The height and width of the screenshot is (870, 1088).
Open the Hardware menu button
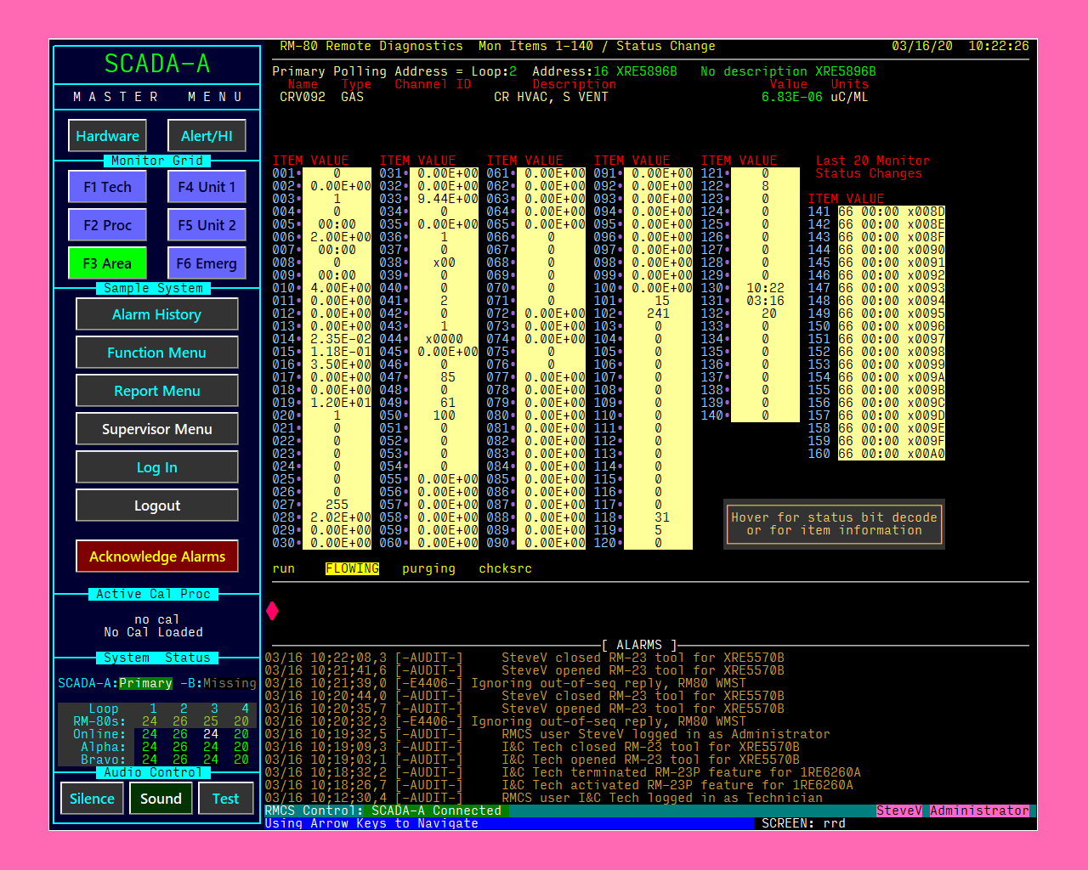tap(107, 136)
